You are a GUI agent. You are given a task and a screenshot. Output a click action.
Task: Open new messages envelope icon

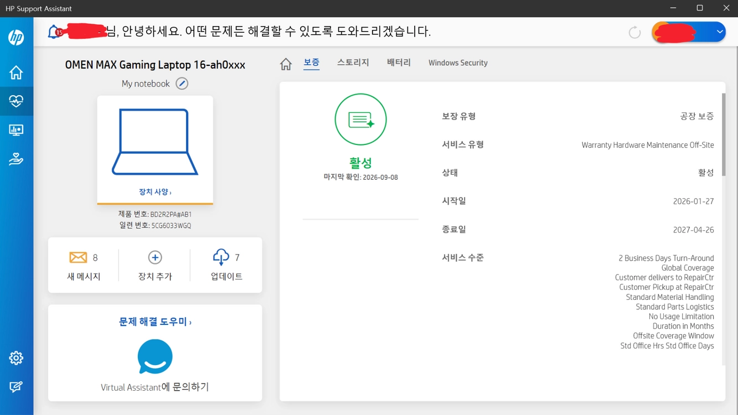pyautogui.click(x=78, y=257)
